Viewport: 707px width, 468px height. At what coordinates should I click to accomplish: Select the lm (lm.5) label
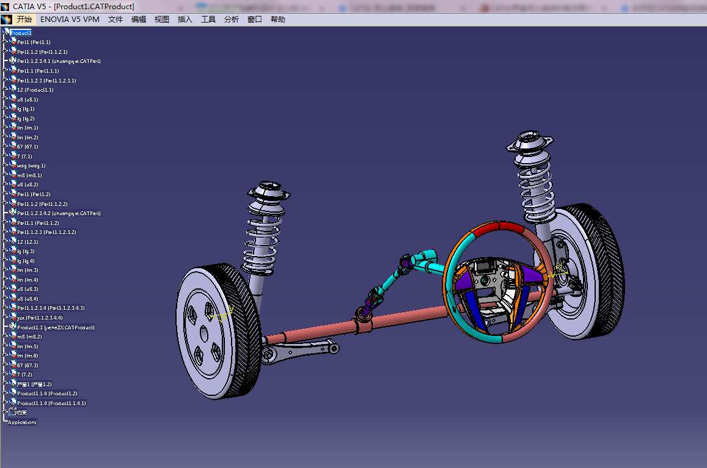pos(27,346)
